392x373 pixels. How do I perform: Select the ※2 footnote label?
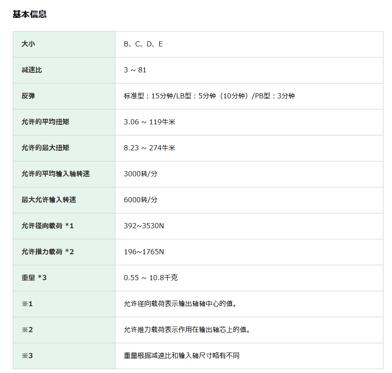tap(27, 330)
